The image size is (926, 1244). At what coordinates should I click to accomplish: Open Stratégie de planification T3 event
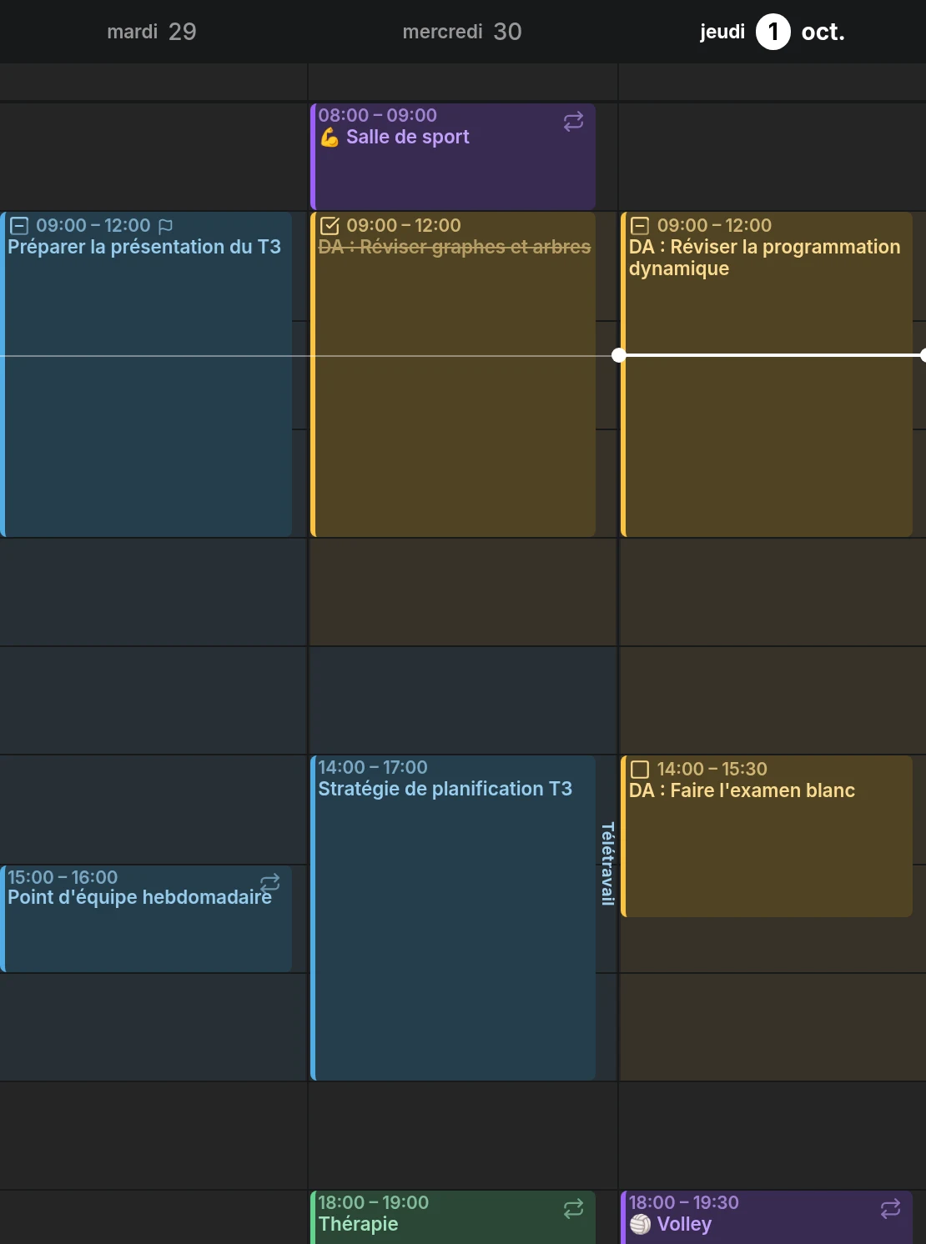[x=453, y=918]
